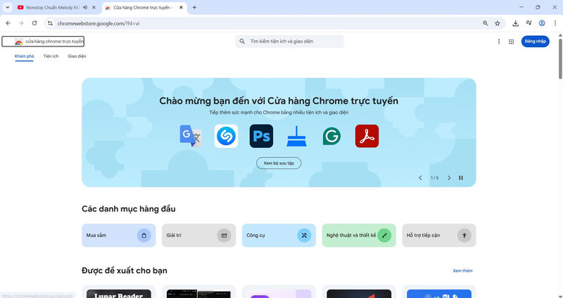Screen dimensions: 563x298
Task: Mute audio on the YouTube tab
Action: pos(85,7)
